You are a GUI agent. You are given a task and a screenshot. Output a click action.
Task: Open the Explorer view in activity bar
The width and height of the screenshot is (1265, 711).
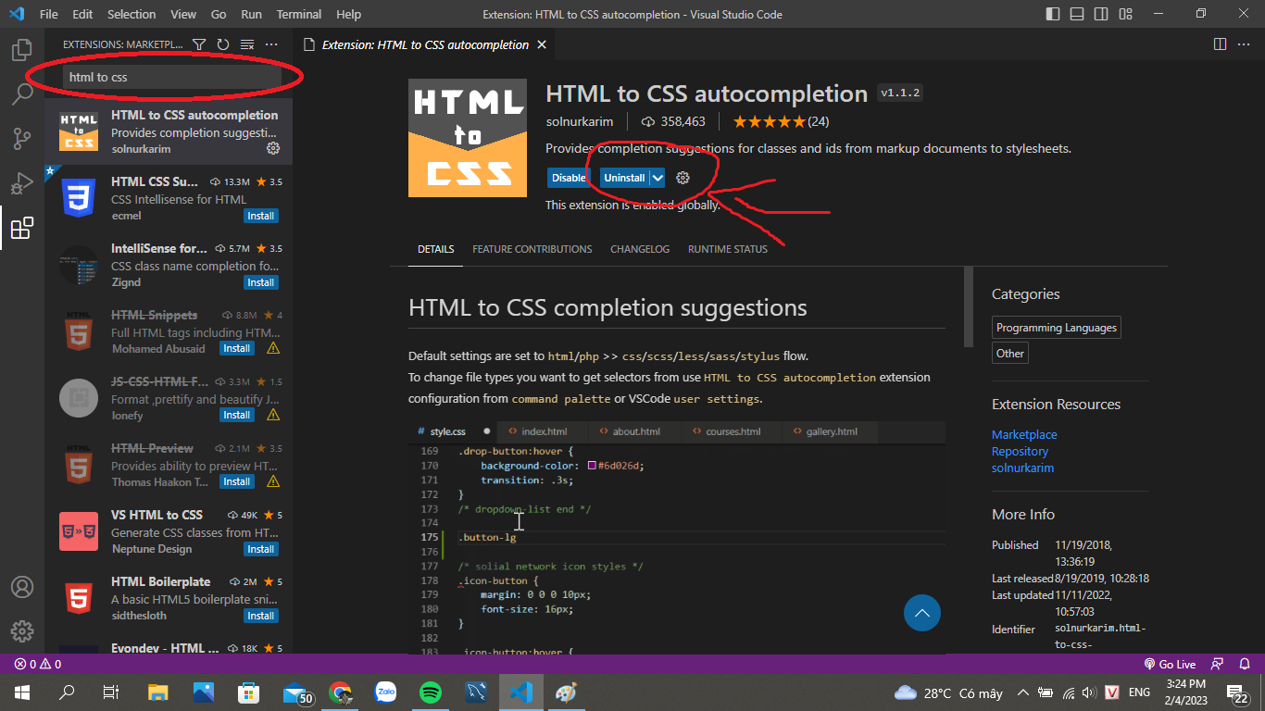click(x=22, y=50)
